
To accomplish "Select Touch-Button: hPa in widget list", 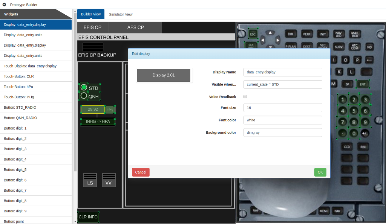I will click(x=36, y=87).
